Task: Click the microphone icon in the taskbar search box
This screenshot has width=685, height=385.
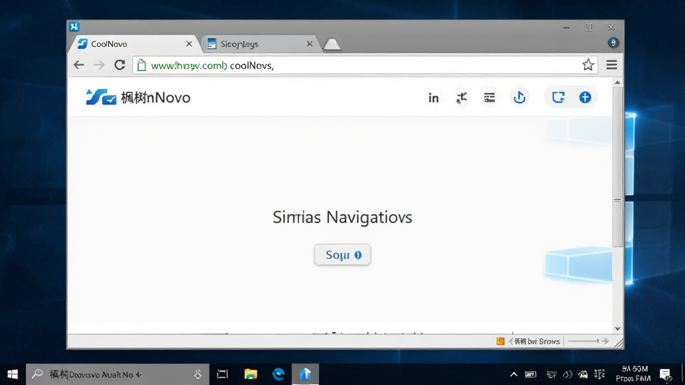Action: click(198, 374)
